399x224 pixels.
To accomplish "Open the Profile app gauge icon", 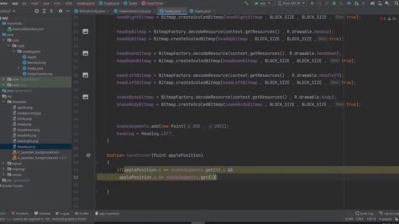I will 349,3.
